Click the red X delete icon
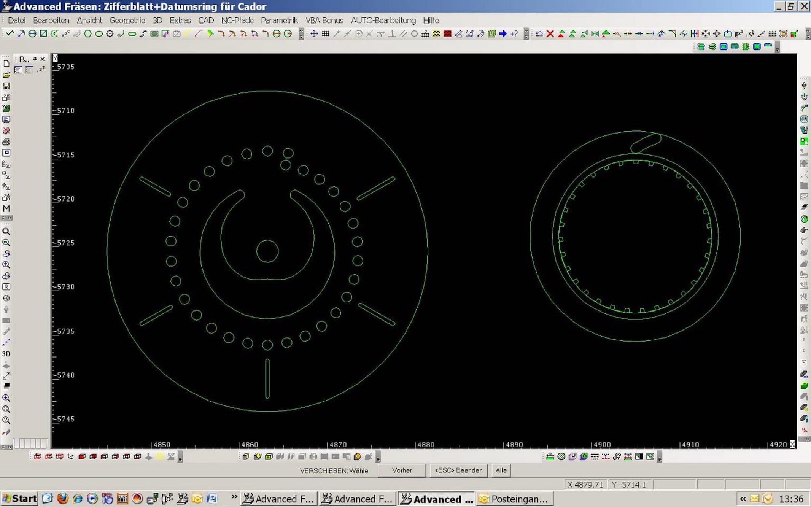 point(550,33)
